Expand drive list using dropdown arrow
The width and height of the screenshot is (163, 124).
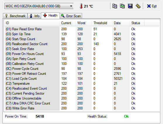click(x=71, y=6)
